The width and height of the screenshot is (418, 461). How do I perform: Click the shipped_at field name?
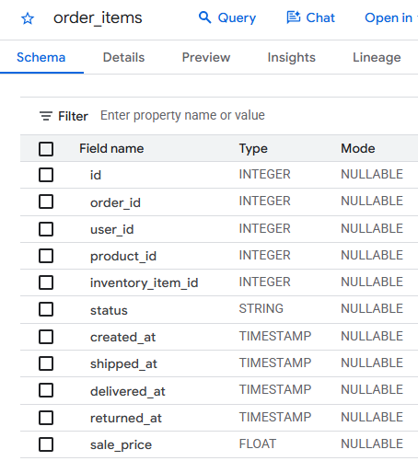pos(123,364)
